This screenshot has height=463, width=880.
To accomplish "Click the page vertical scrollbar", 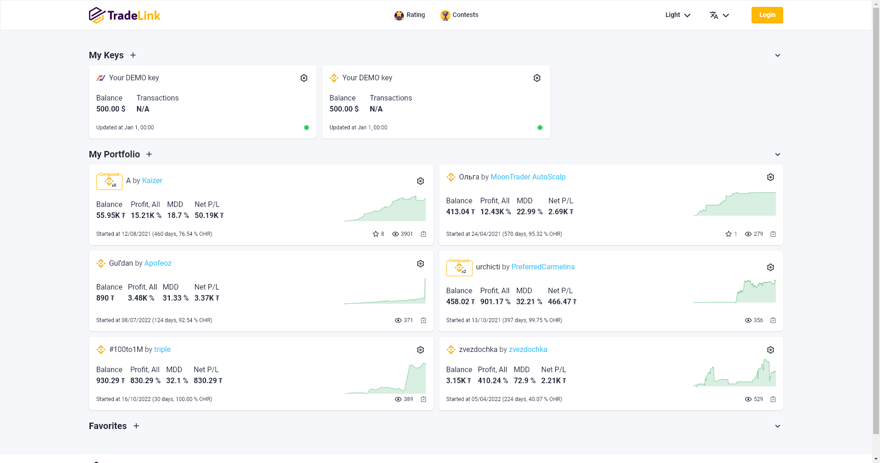I will pos(876,220).
